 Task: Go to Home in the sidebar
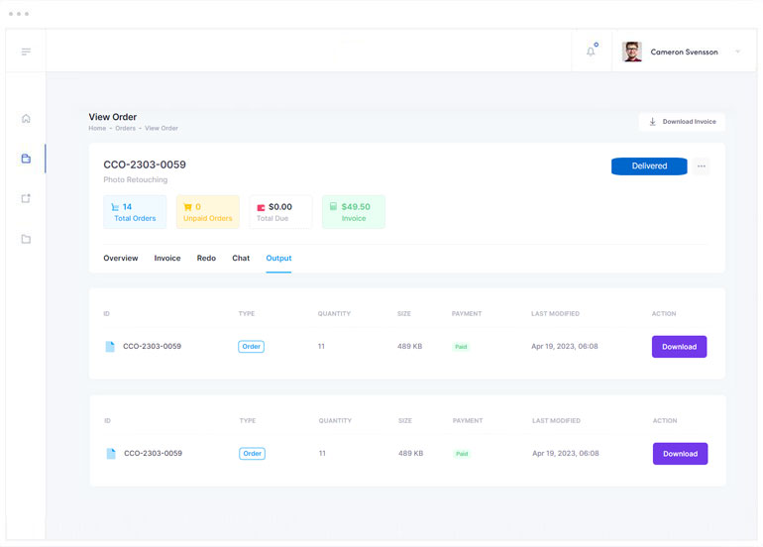click(x=26, y=119)
